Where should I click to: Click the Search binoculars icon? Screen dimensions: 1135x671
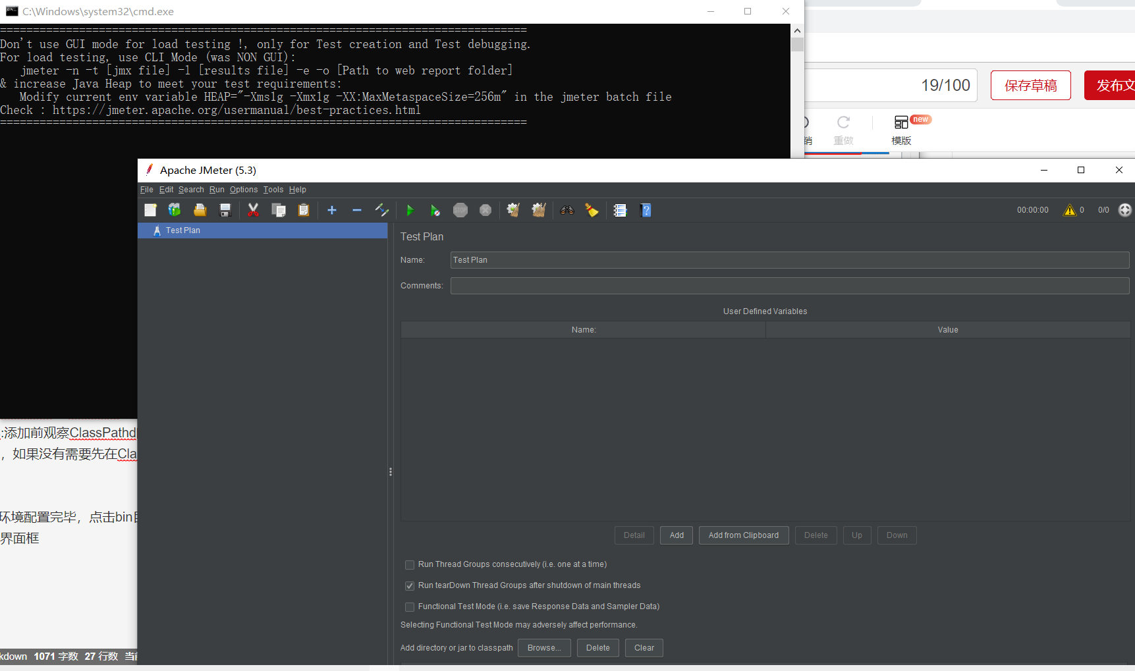(567, 210)
